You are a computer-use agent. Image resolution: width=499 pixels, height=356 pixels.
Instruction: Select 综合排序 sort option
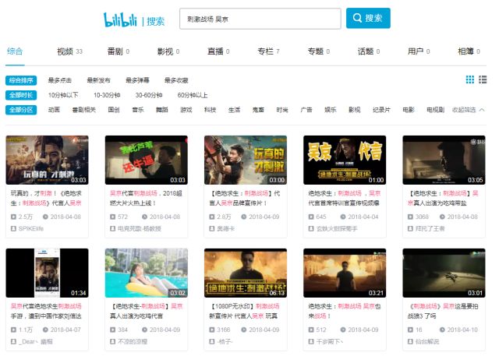click(x=21, y=80)
